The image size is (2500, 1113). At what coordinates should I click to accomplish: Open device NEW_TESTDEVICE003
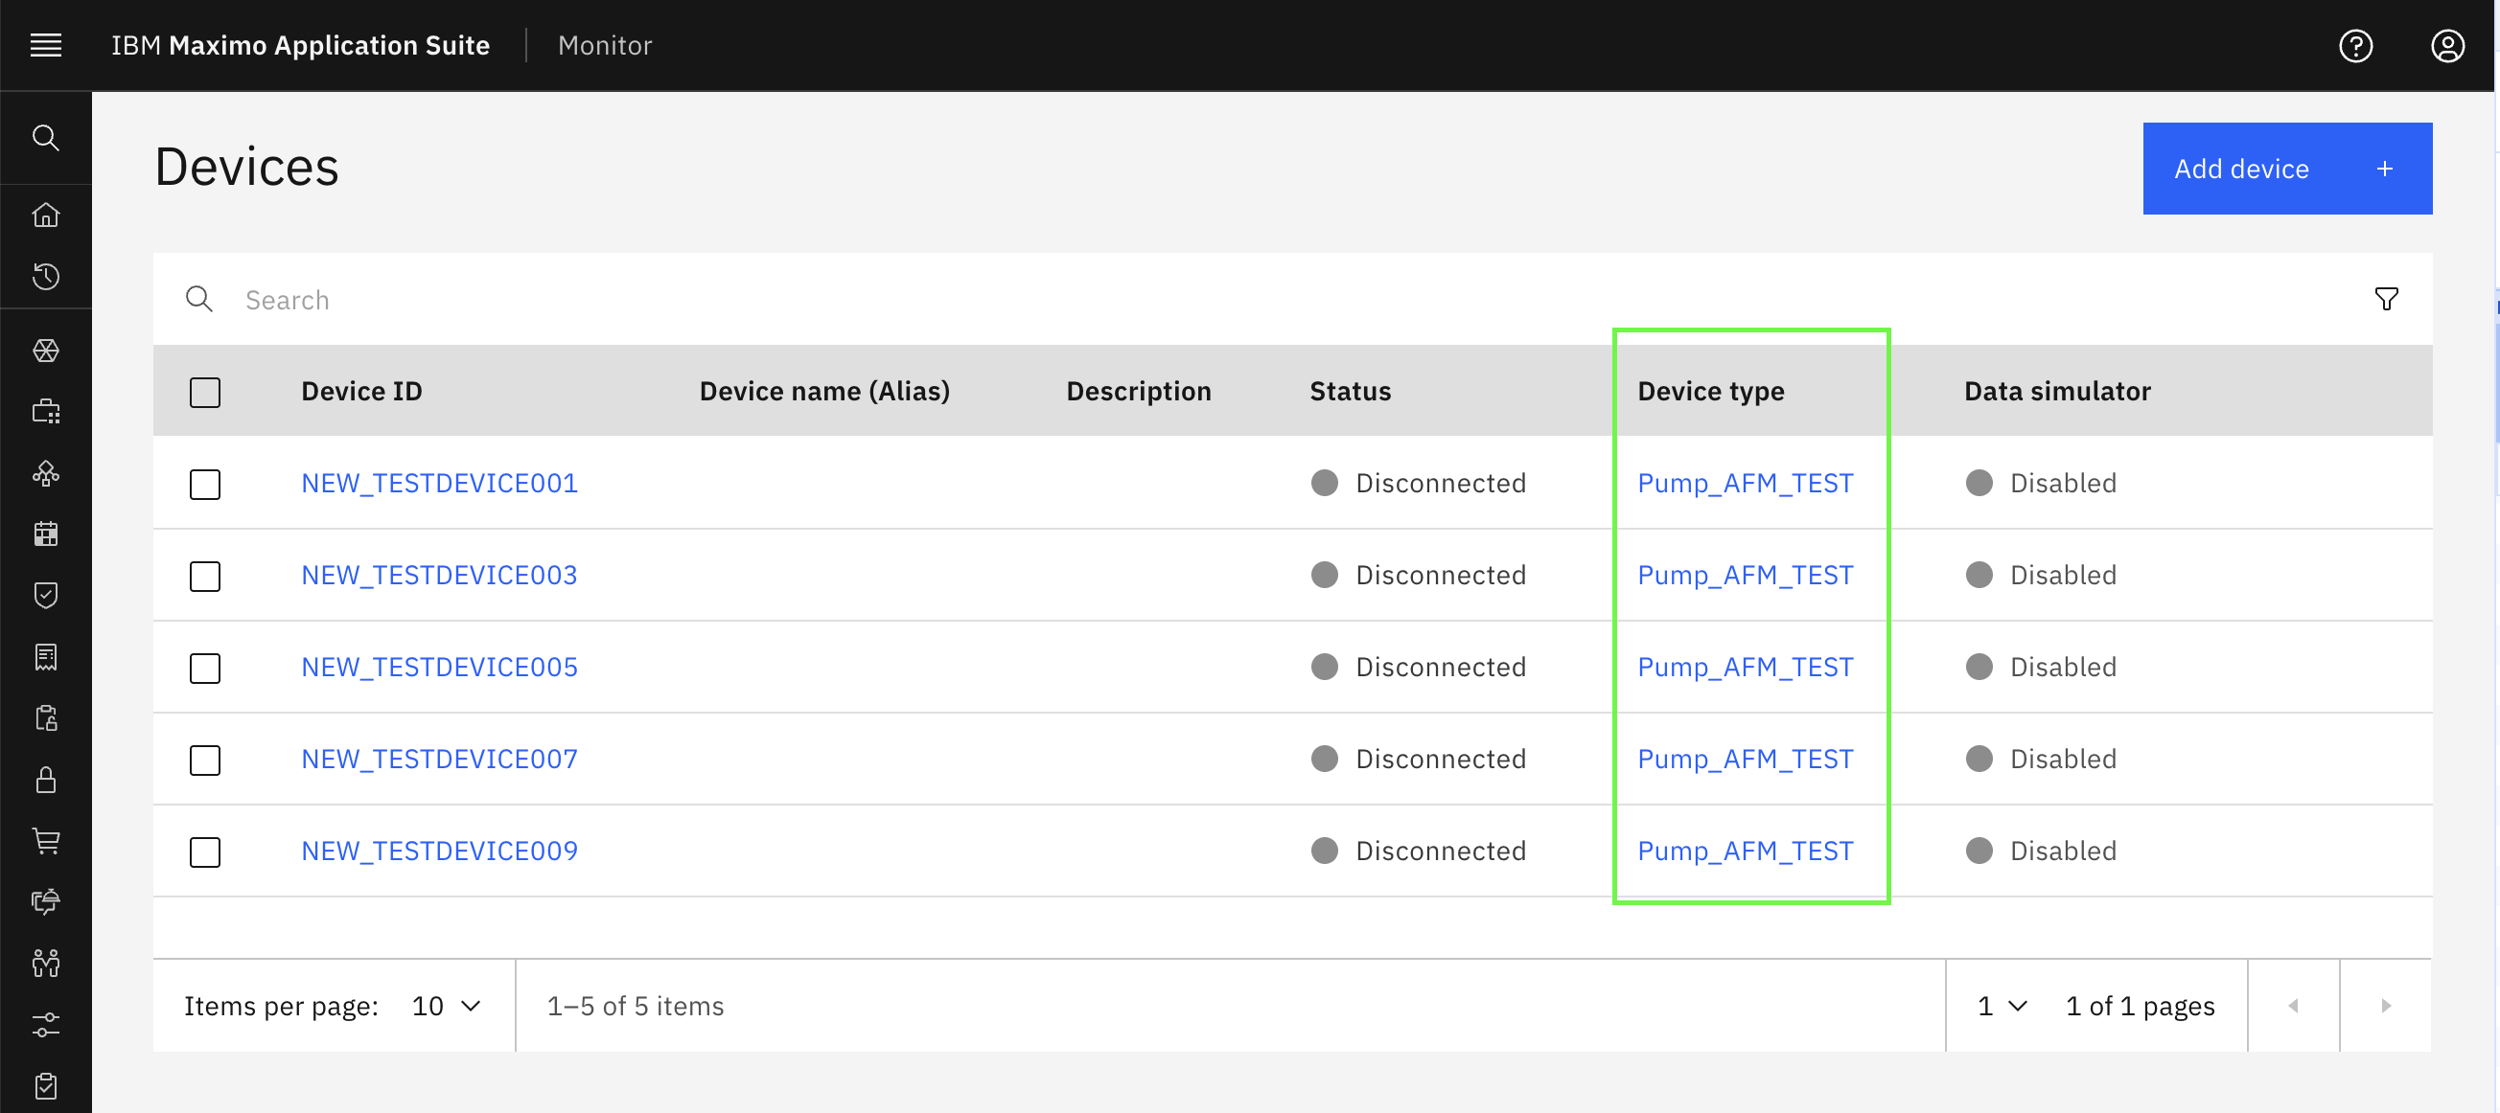[x=440, y=575]
